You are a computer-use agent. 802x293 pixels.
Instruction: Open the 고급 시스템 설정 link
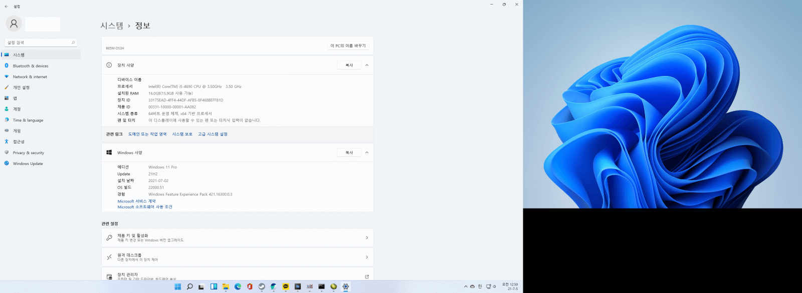pyautogui.click(x=213, y=134)
